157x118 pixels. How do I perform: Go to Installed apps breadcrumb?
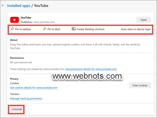pos(19,6)
